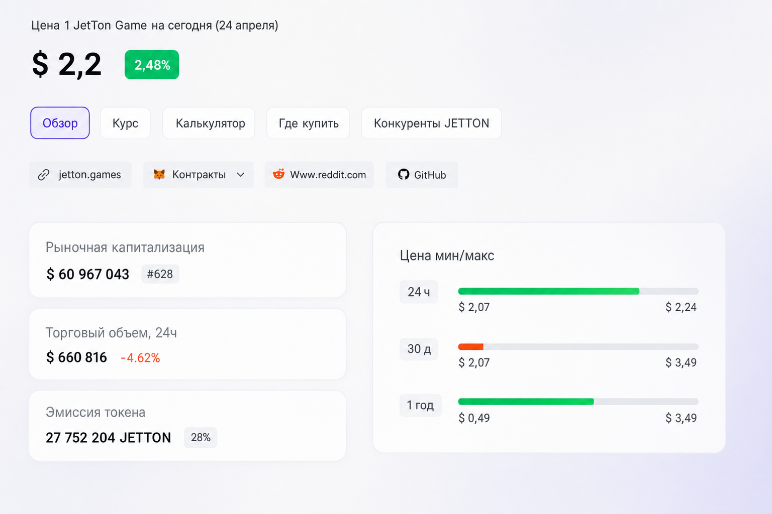Click the Рыночная капитализация heading

[x=125, y=247]
